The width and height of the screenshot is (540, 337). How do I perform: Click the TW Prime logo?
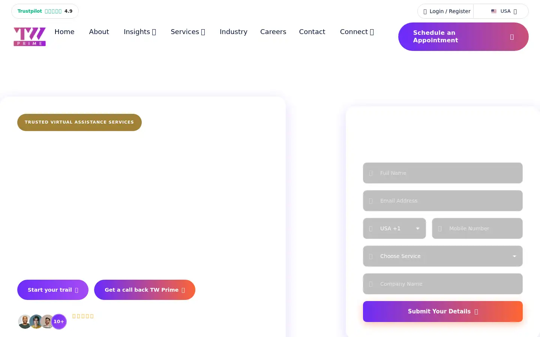click(x=30, y=37)
